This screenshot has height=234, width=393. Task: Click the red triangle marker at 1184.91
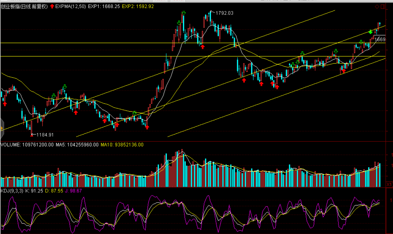[32, 135]
